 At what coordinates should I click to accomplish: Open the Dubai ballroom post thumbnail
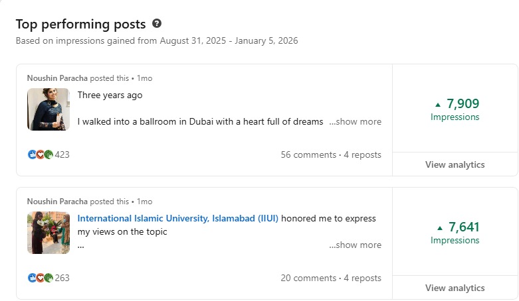pos(48,109)
